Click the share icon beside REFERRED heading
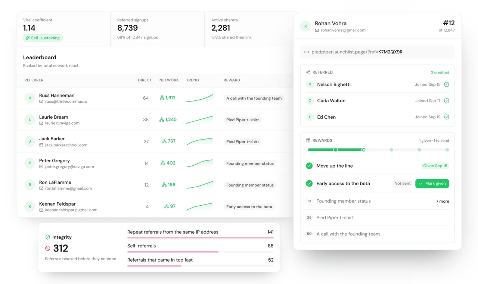Screen dimensions: 478x284 coord(308,72)
